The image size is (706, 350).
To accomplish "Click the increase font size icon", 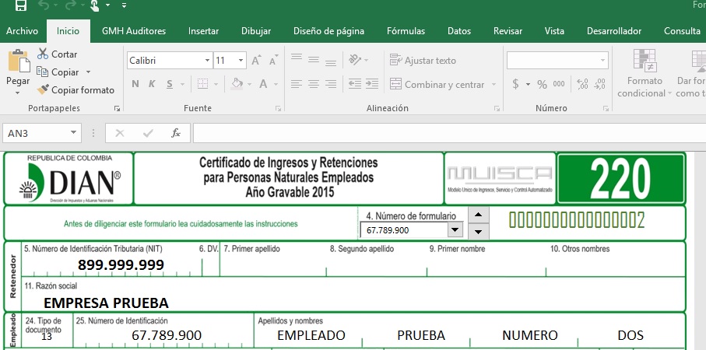I will (259, 61).
